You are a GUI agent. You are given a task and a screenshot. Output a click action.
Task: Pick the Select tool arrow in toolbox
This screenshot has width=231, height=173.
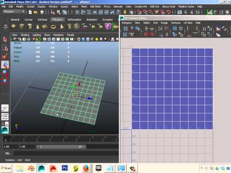[x=5, y=39]
